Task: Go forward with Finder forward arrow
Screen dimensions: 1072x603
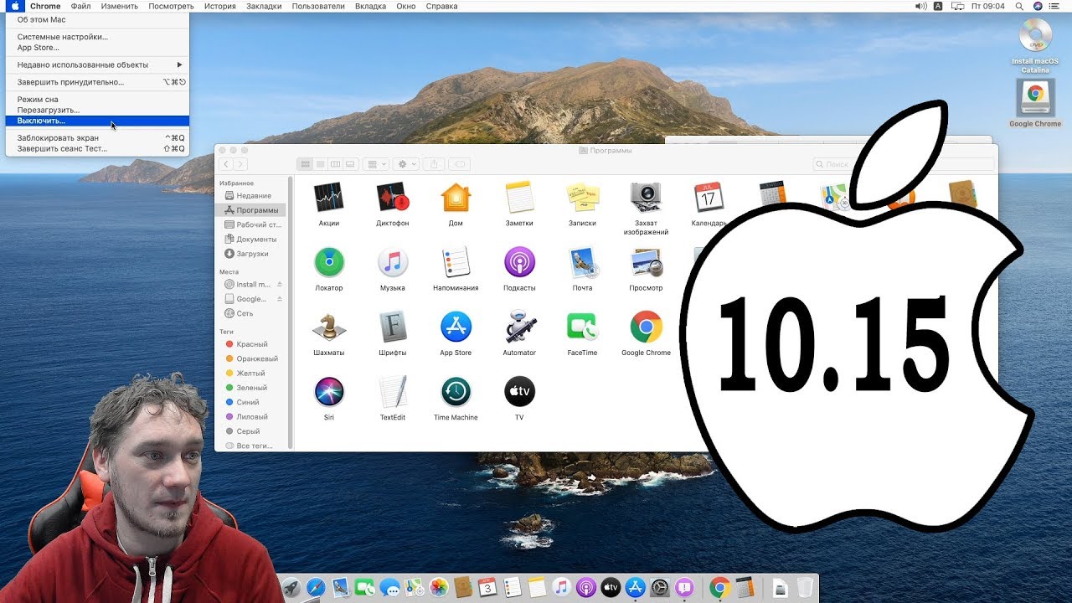Action: coord(240,164)
